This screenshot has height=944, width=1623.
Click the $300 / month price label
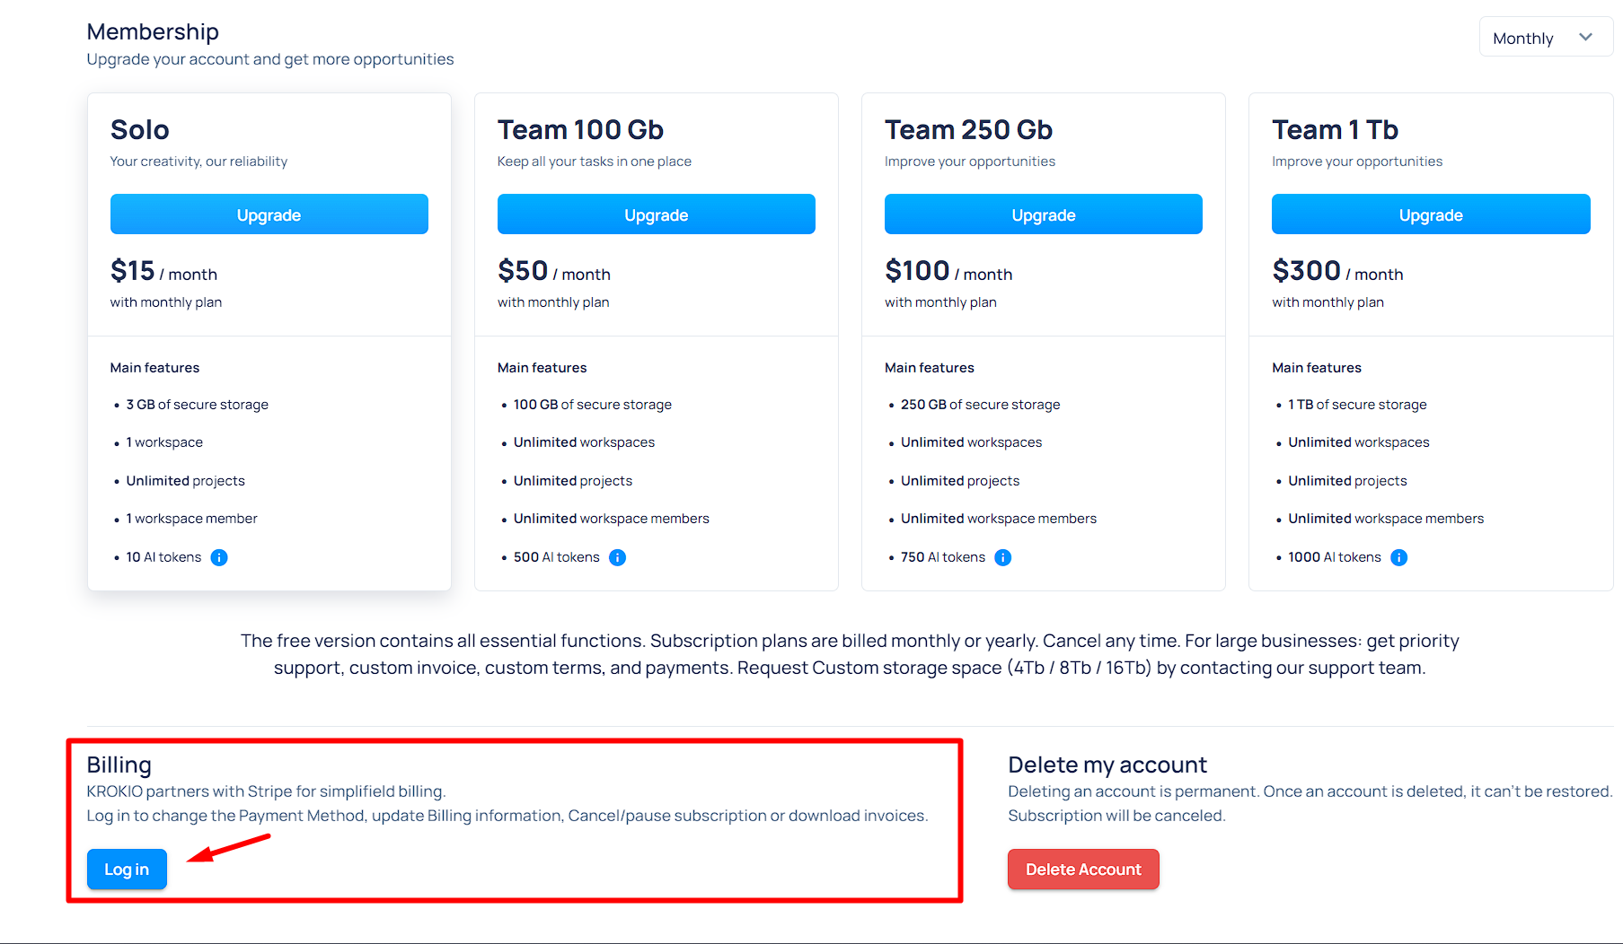(x=1337, y=271)
